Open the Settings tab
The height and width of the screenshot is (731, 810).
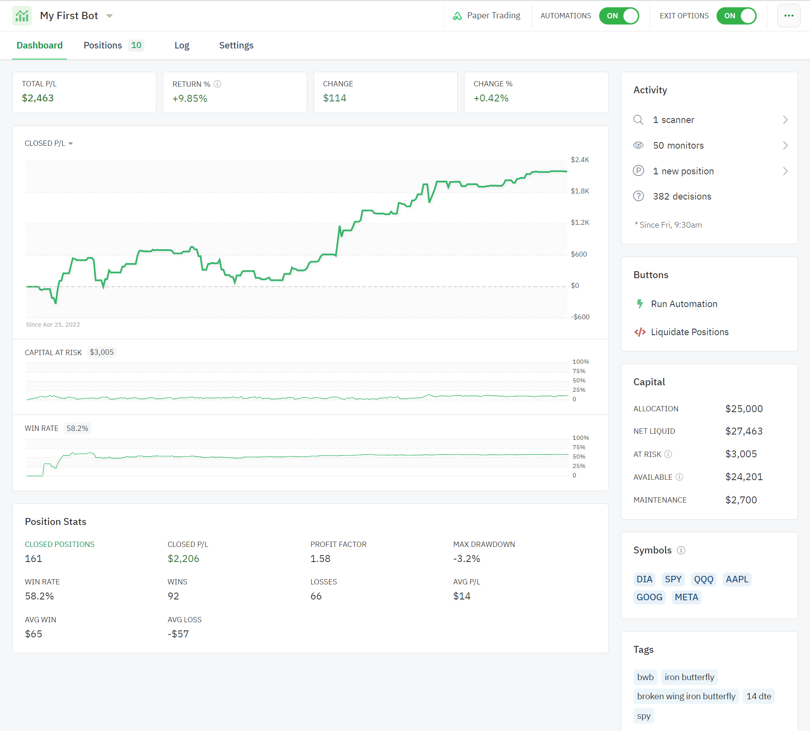236,45
